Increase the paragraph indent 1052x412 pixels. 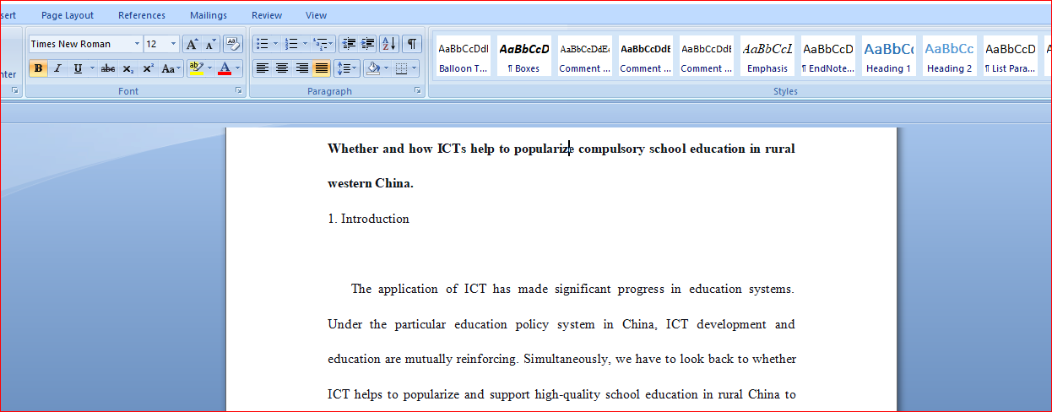click(x=368, y=44)
